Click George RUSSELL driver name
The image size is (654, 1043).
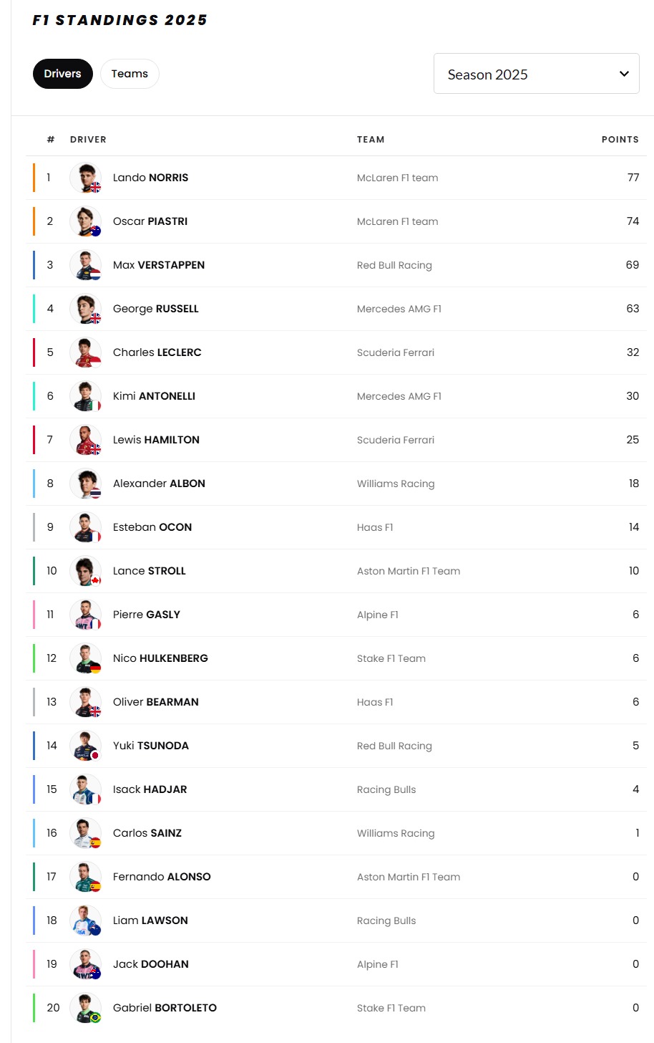[156, 309]
